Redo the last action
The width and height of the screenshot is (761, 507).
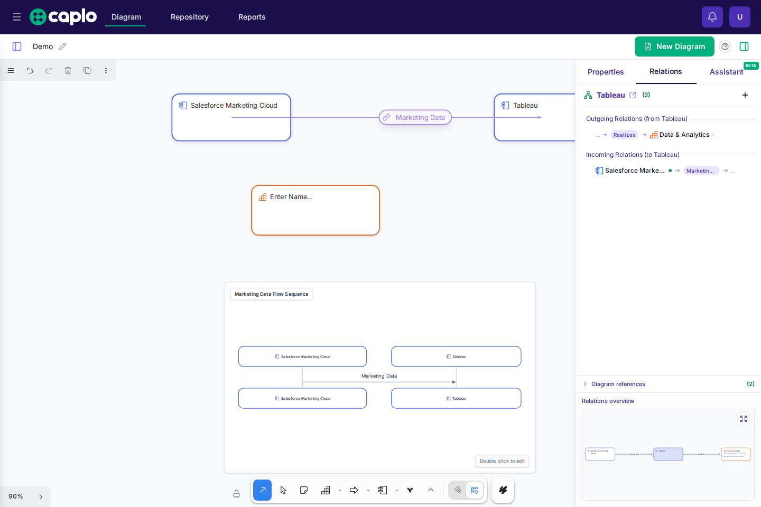(x=49, y=70)
